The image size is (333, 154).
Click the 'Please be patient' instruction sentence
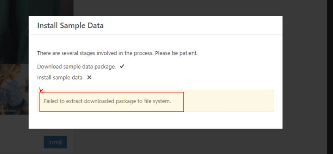[x=117, y=53]
